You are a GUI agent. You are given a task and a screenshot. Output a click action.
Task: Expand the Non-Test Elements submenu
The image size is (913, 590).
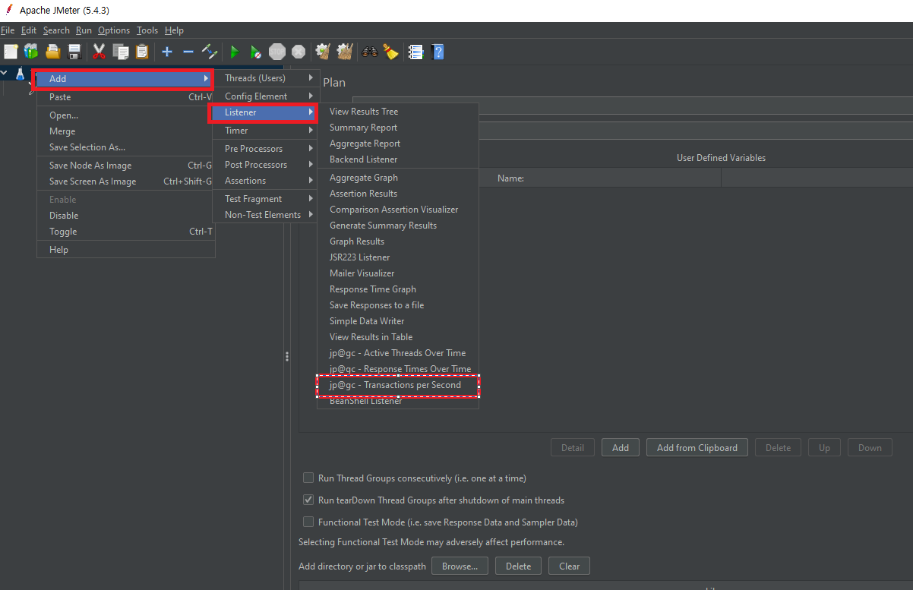264,215
